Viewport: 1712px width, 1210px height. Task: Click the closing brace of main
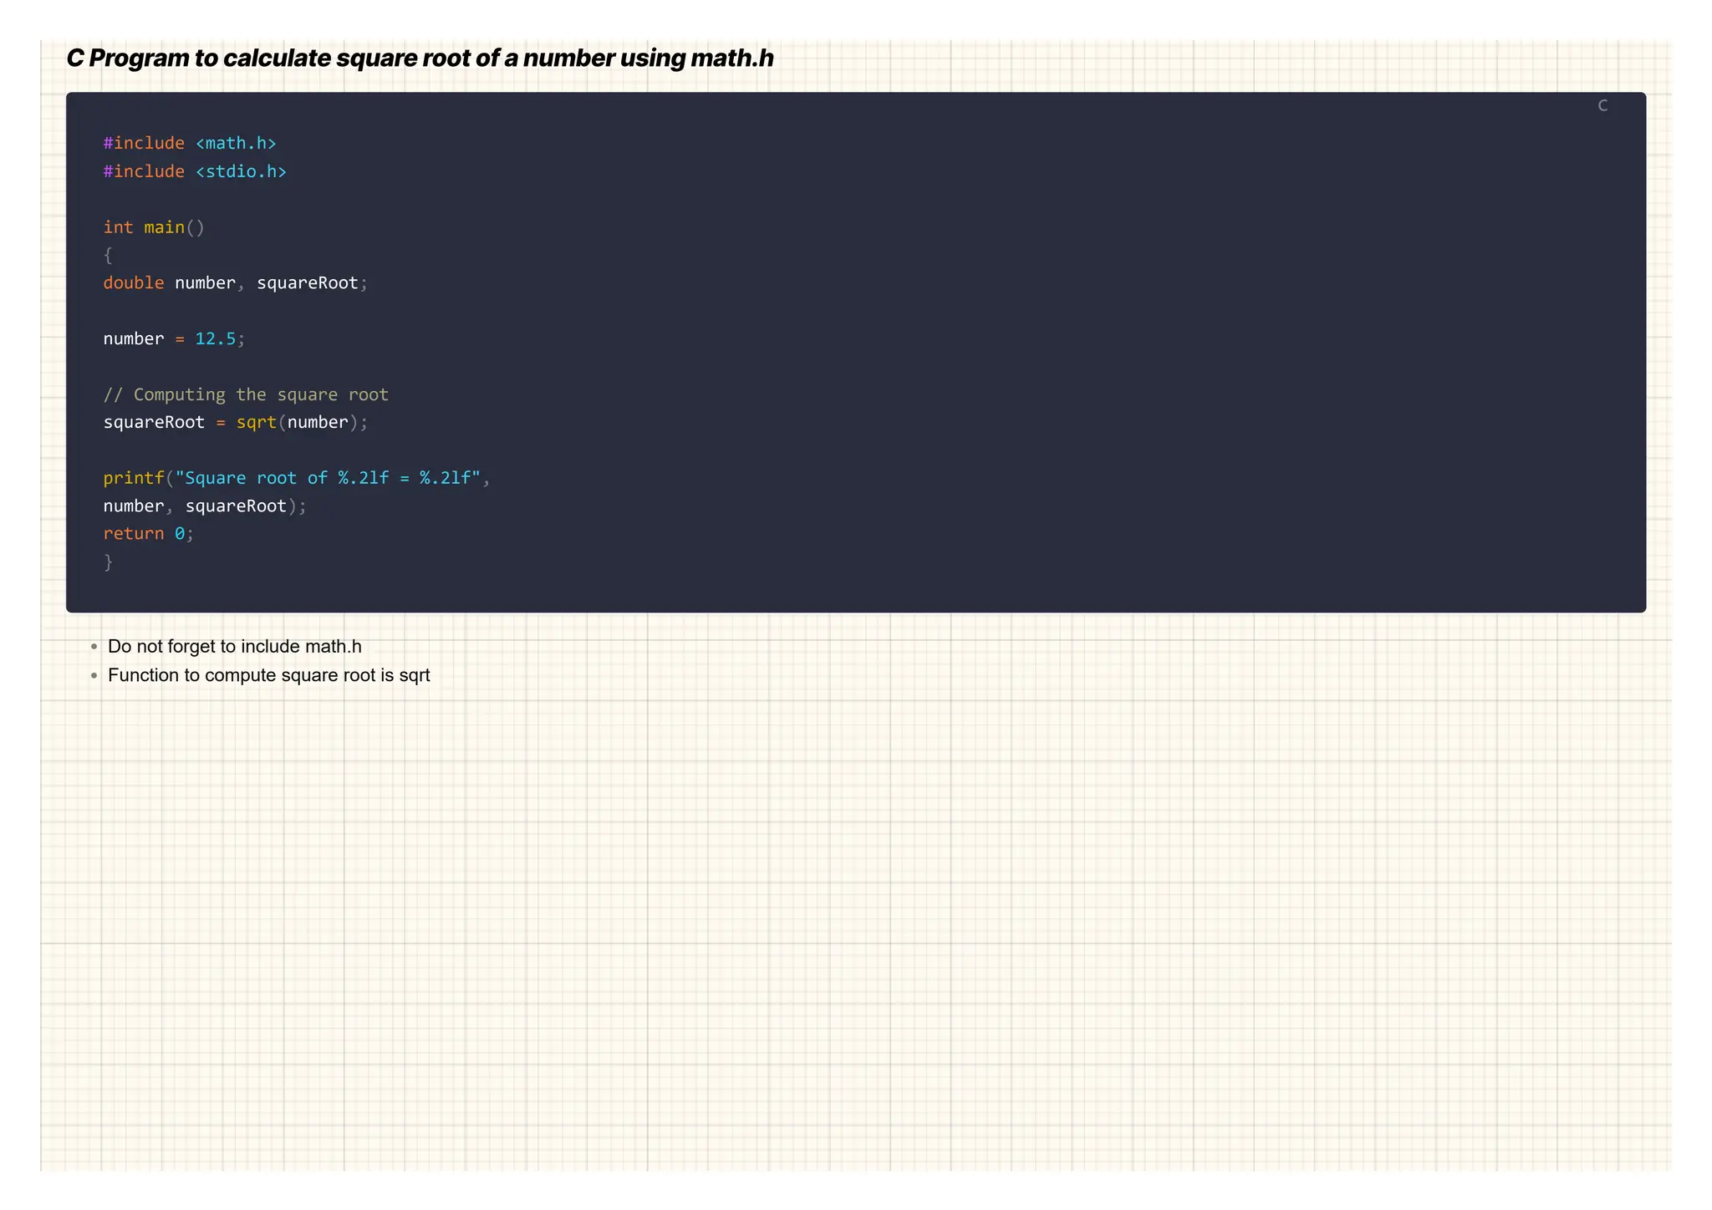108,562
